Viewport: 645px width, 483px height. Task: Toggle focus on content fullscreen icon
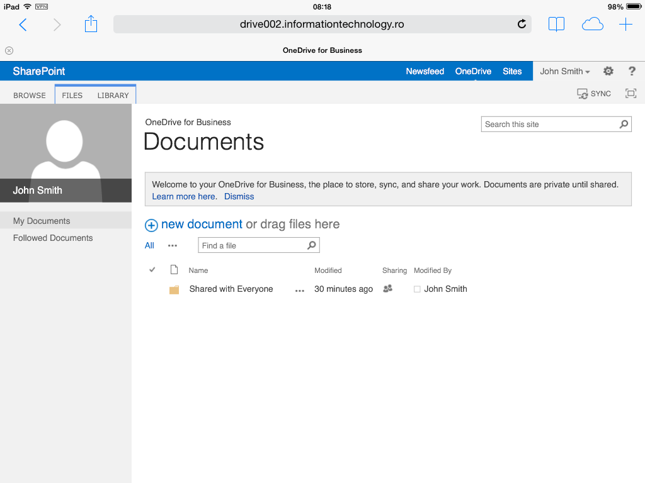(x=631, y=94)
